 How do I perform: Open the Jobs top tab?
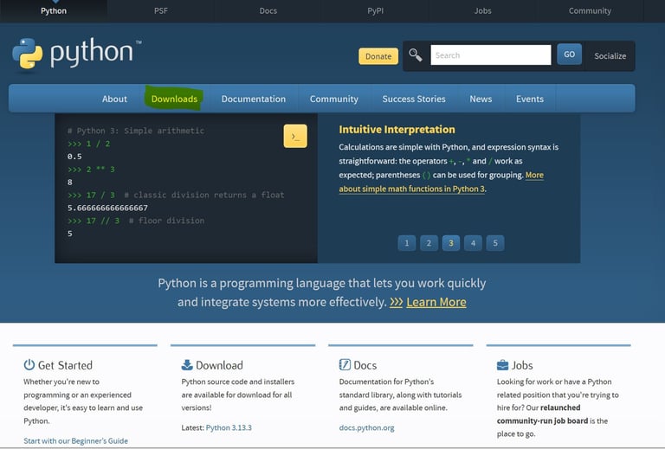[x=482, y=10]
